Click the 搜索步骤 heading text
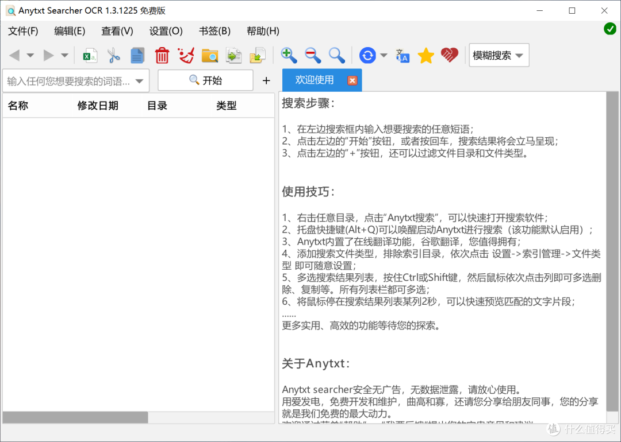Screen dimensions: 621x442 pos(308,103)
